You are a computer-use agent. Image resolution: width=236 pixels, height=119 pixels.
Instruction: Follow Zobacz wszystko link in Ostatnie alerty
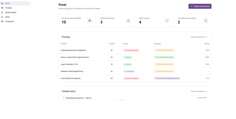pos(199,91)
